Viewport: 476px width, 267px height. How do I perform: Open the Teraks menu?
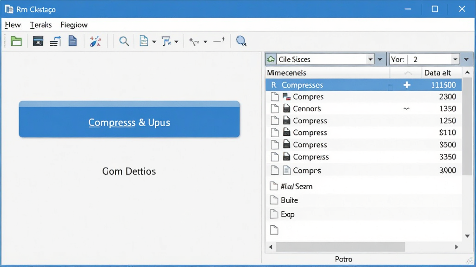point(41,25)
